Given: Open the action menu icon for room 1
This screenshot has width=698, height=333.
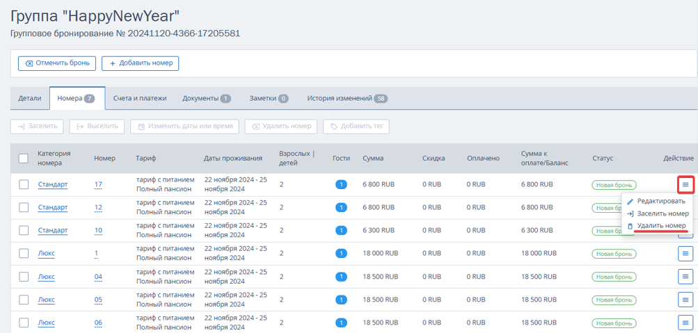Looking at the screenshot, I should click(685, 254).
